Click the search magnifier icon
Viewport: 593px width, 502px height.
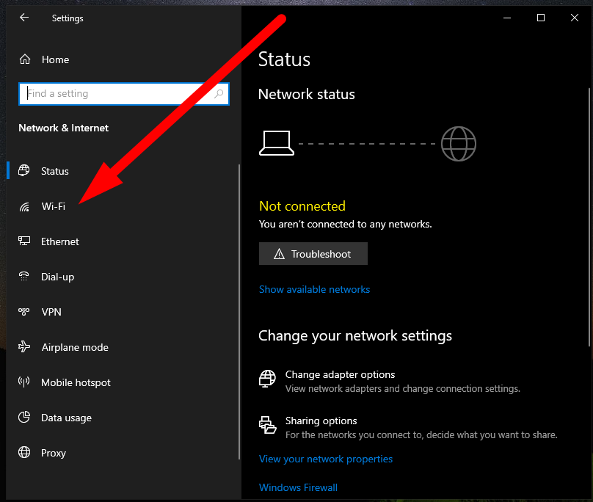(x=219, y=94)
